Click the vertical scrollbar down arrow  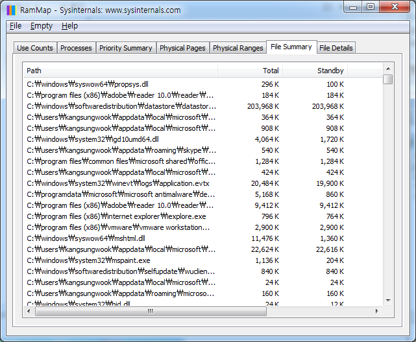pyautogui.click(x=388, y=301)
